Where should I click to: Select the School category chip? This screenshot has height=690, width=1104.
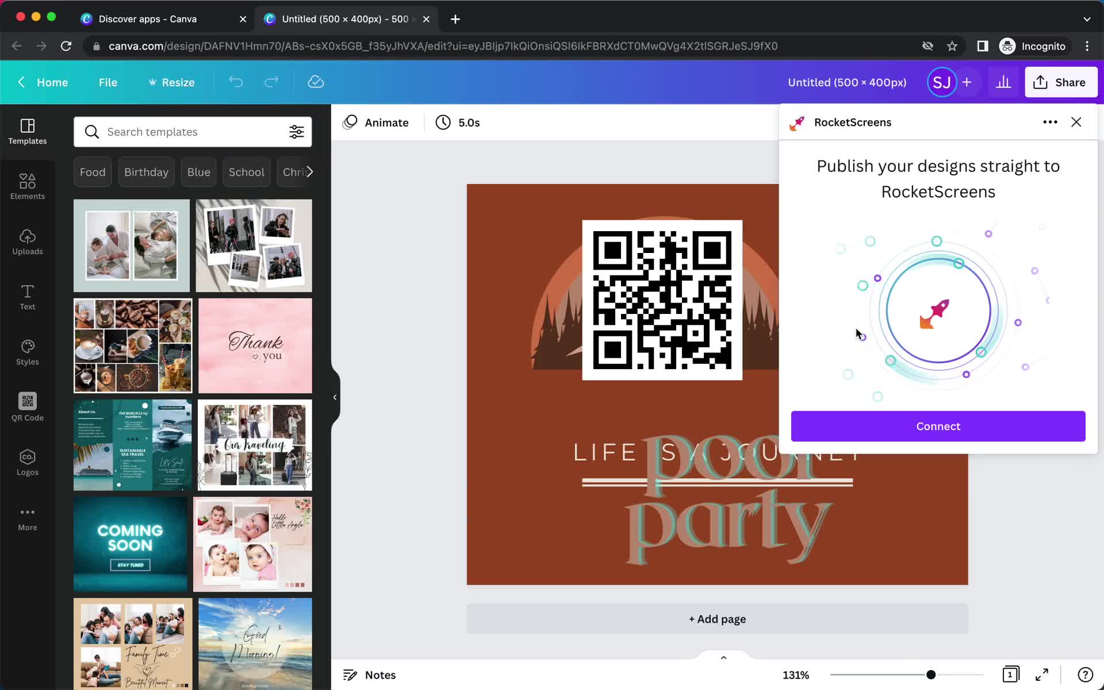point(246,172)
